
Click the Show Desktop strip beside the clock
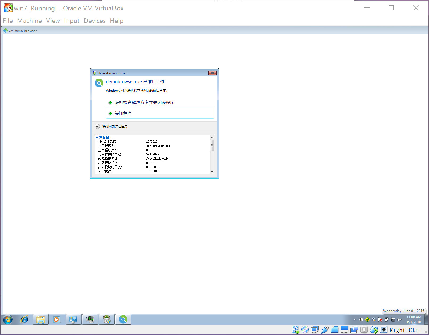(426, 319)
